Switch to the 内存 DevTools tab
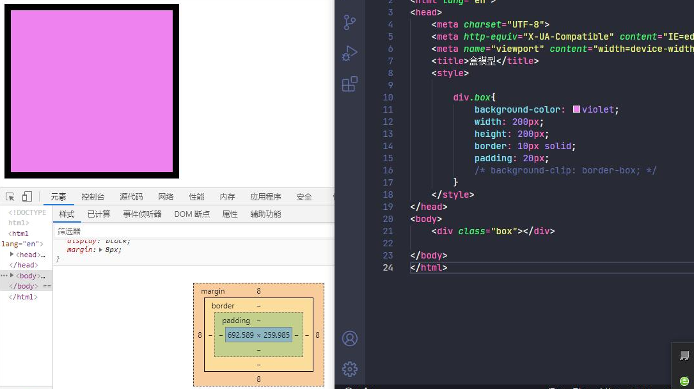 pyautogui.click(x=228, y=197)
